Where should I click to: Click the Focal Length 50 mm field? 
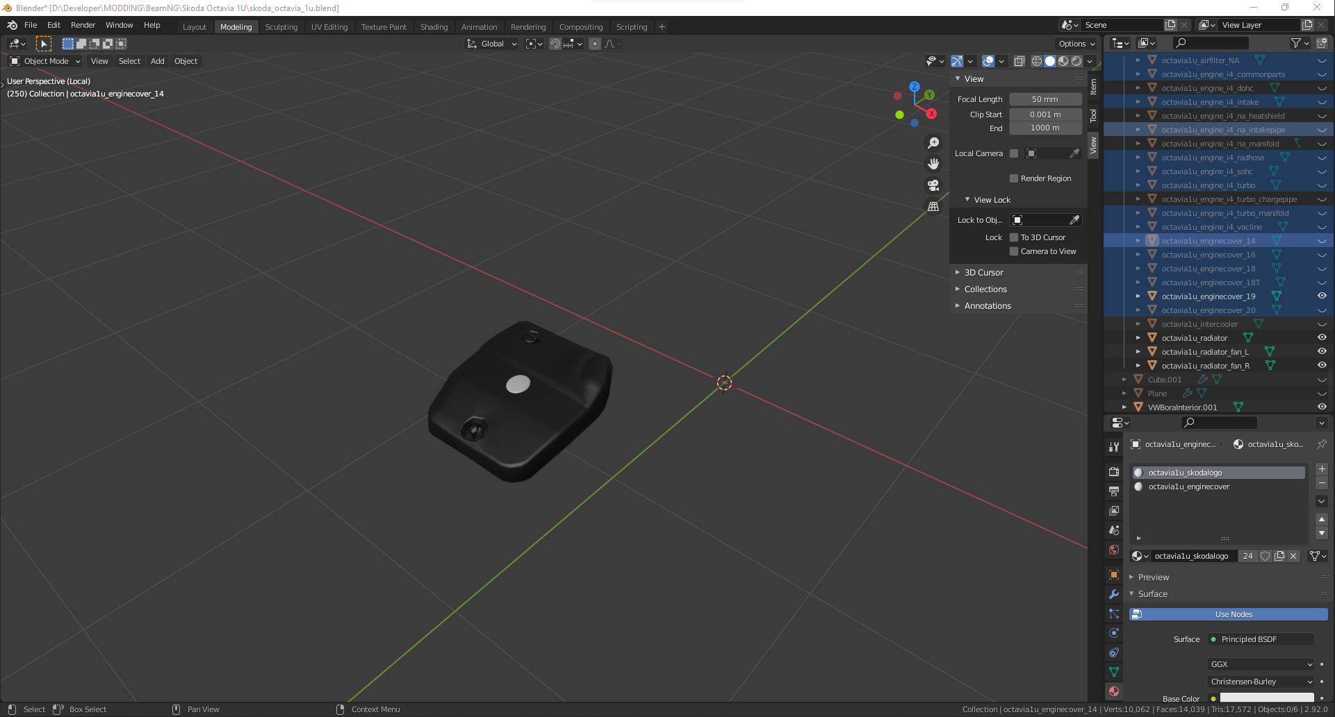coord(1045,99)
